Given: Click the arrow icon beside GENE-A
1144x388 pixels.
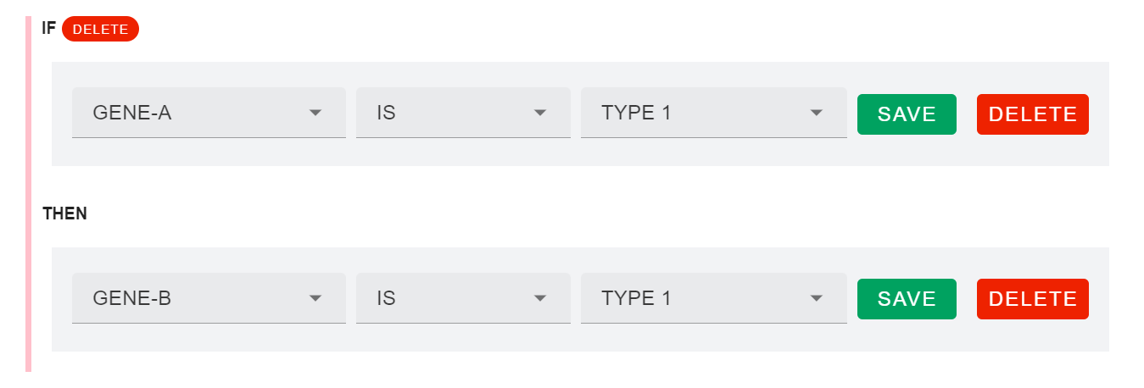Looking at the screenshot, I should coord(315,113).
